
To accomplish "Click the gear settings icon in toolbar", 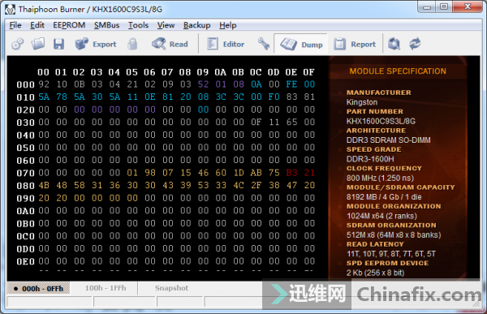I will (17, 44).
